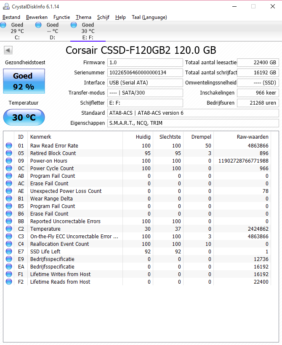
Task: Click status icon for B6 Erase Fail Count
Action: click(x=9, y=213)
